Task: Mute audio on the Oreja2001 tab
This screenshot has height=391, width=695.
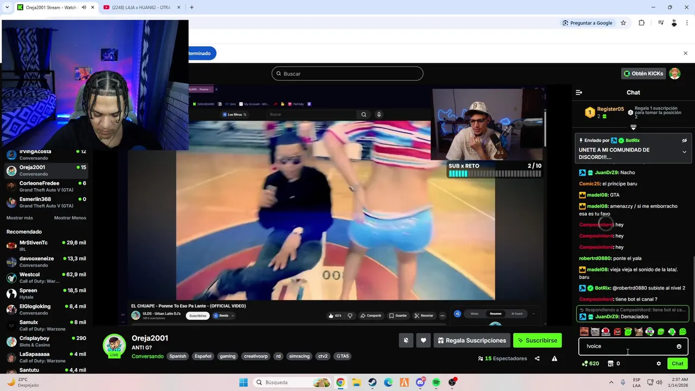Action: (84, 8)
